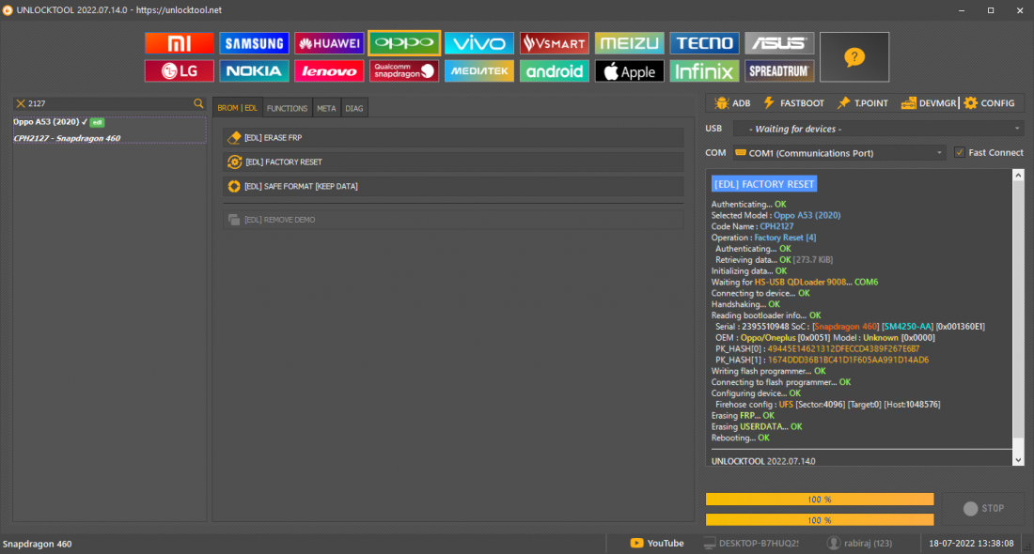Choose the Infinix brand logo
This screenshot has height=554, width=1034.
(704, 71)
